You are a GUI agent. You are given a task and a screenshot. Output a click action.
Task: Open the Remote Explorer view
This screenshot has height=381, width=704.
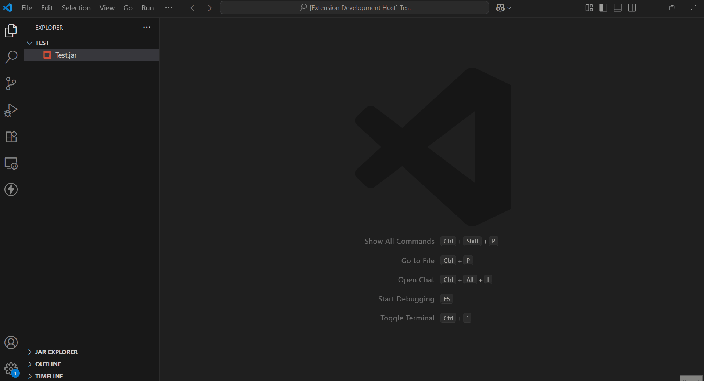click(x=11, y=163)
